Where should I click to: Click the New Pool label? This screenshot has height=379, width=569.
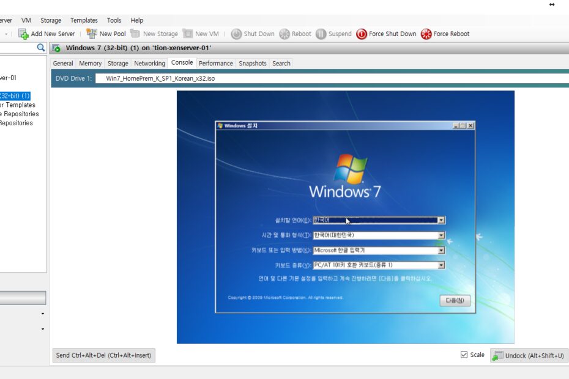pos(113,34)
